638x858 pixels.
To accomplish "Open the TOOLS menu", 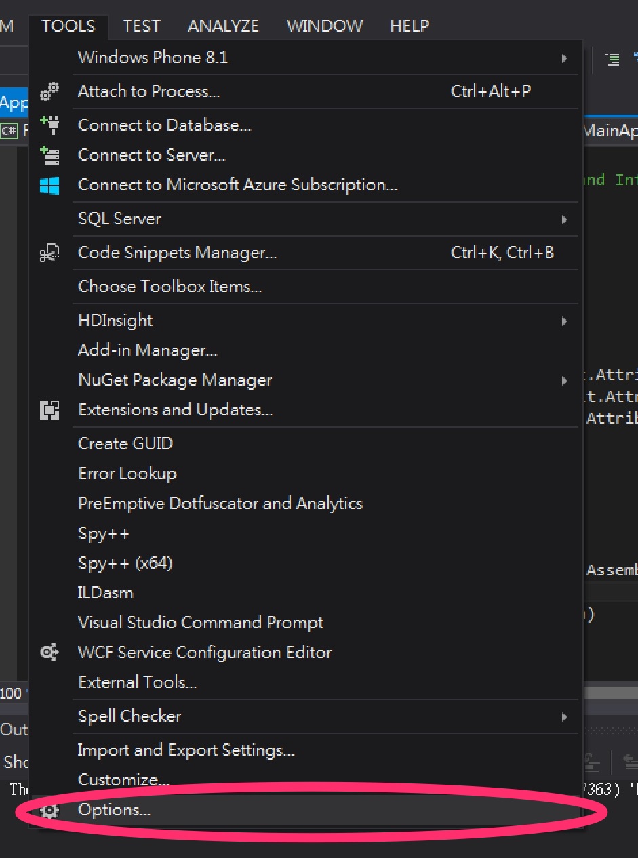I will click(x=68, y=26).
